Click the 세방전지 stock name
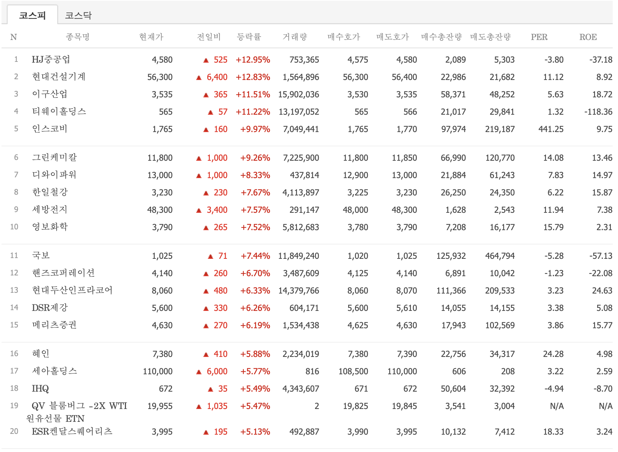 [49, 209]
